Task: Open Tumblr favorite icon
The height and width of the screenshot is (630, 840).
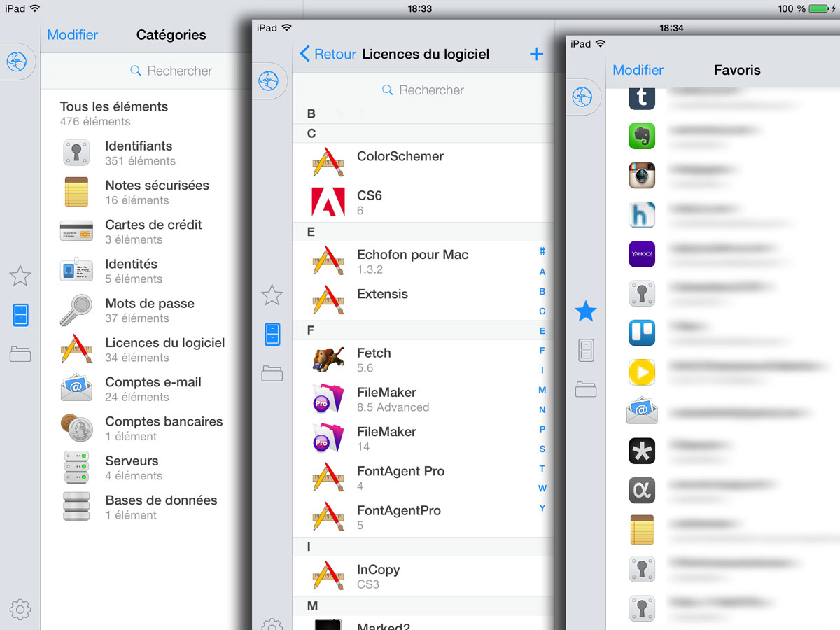Action: pyautogui.click(x=642, y=97)
